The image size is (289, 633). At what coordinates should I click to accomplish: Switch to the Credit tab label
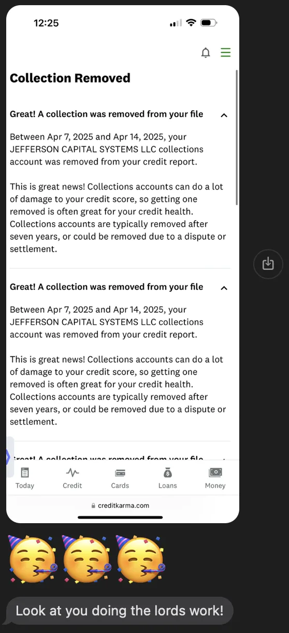coord(73,485)
